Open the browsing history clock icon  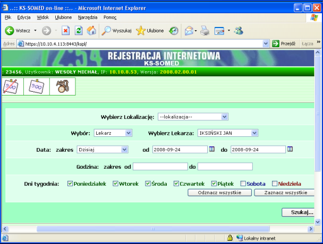pyautogui.click(x=173, y=31)
